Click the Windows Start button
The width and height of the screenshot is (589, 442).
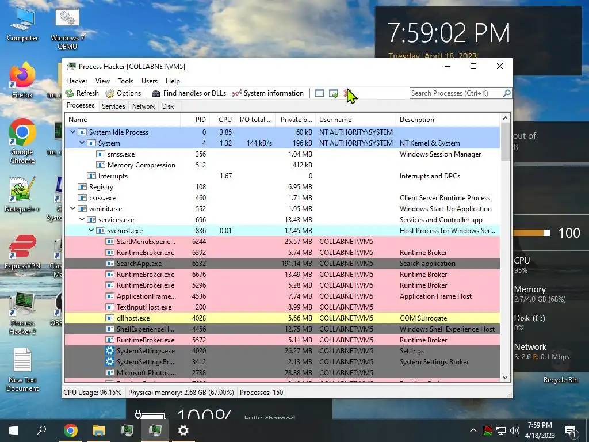[14, 430]
